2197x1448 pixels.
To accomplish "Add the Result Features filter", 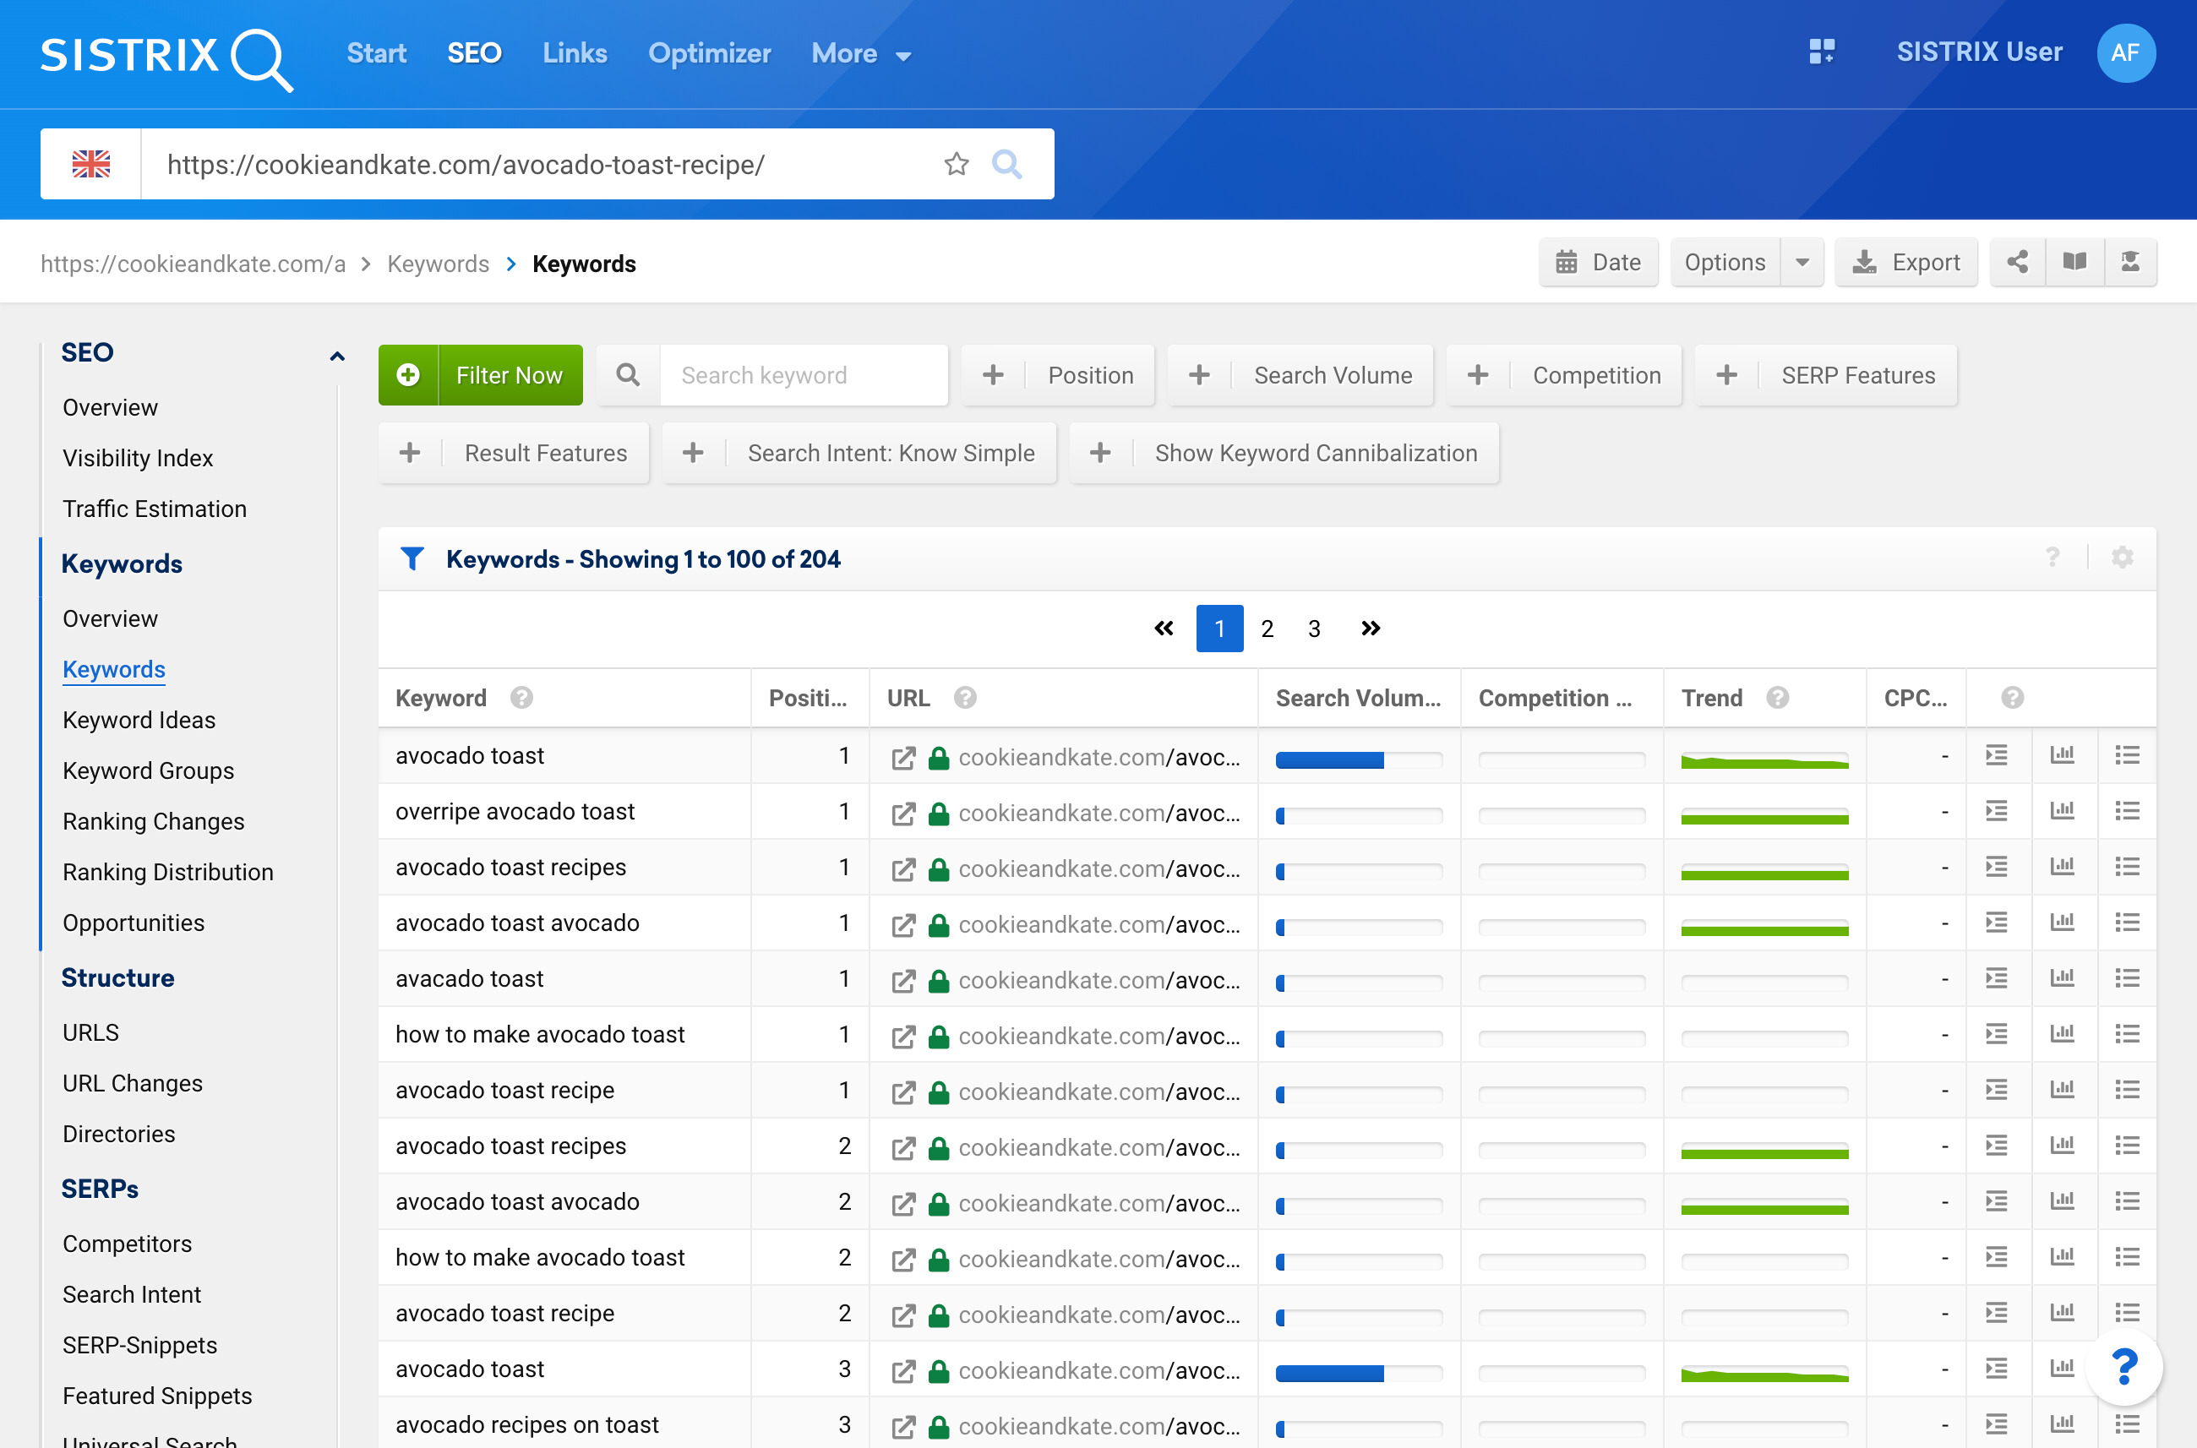I will (x=514, y=453).
